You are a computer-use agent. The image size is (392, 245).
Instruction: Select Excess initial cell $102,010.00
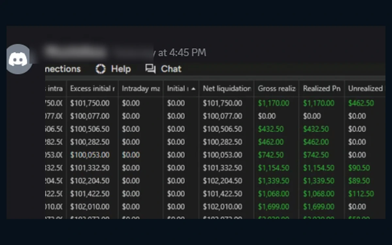(x=90, y=207)
